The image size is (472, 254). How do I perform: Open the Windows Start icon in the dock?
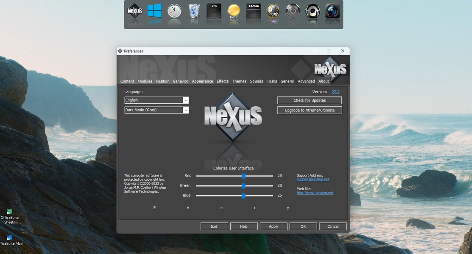tap(155, 11)
